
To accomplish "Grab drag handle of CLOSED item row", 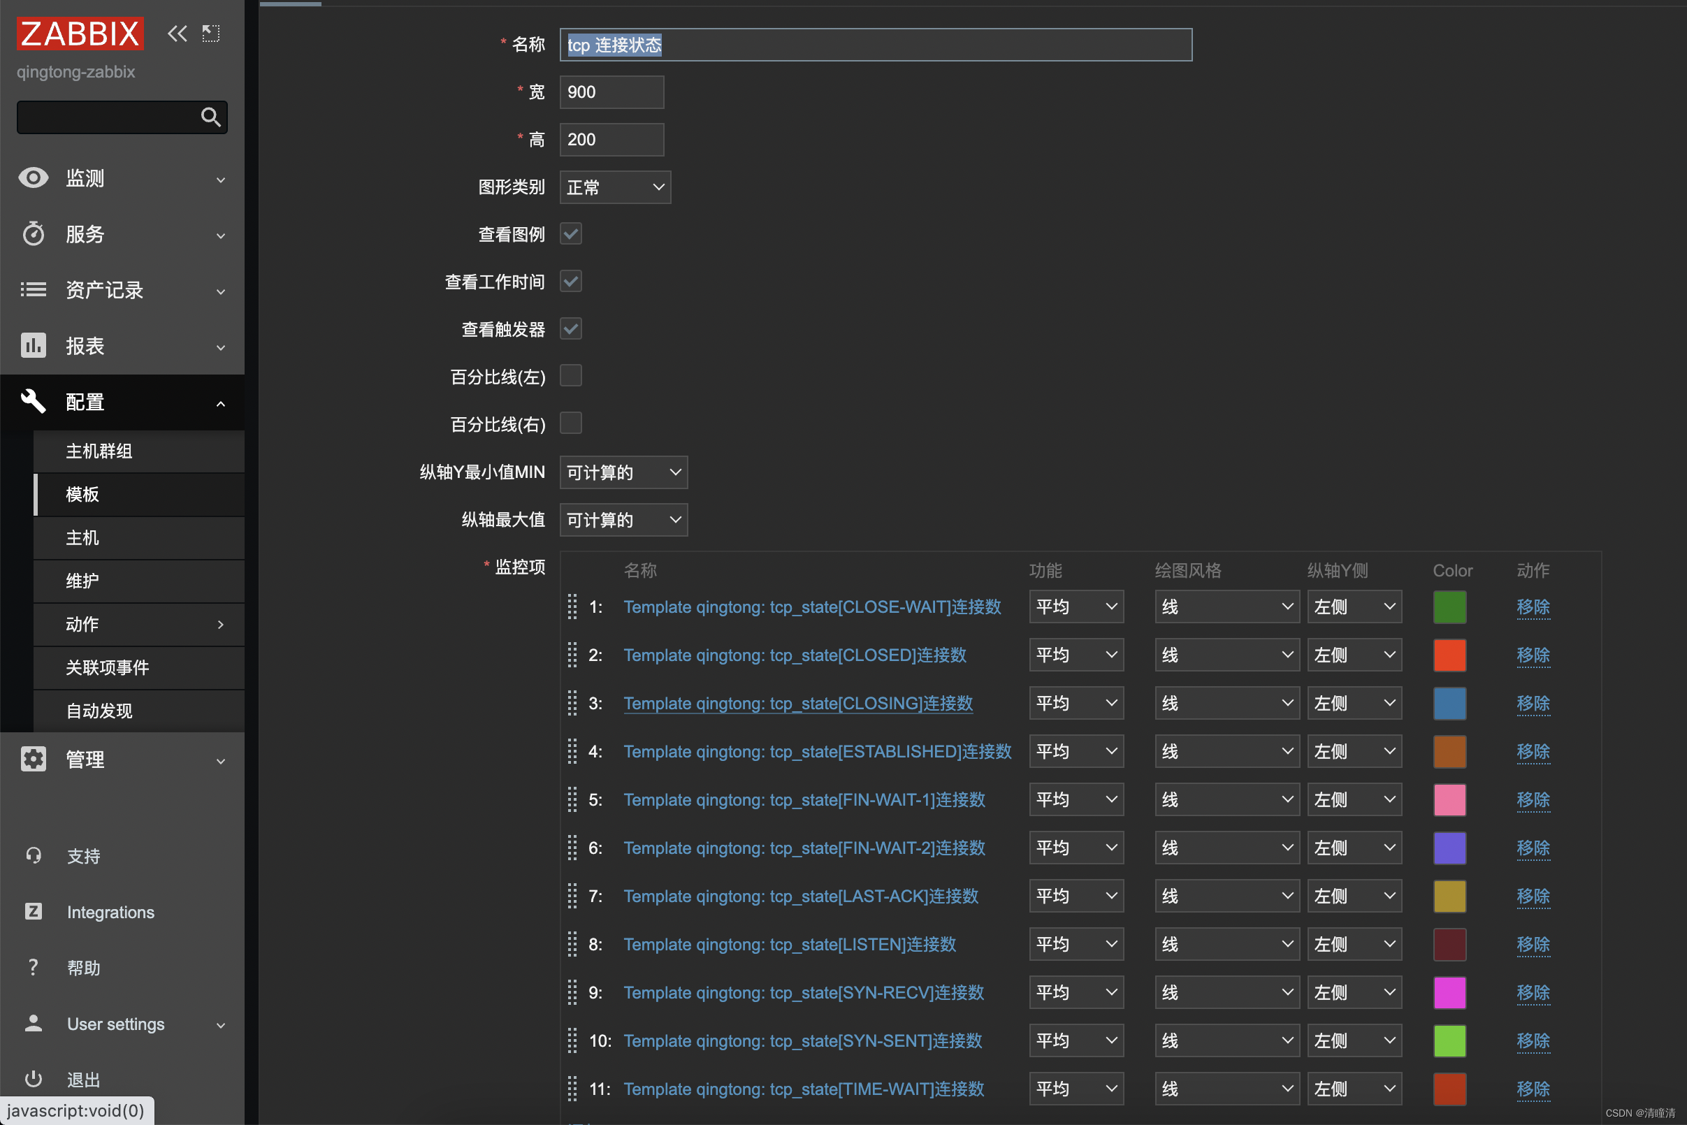I will 572,655.
